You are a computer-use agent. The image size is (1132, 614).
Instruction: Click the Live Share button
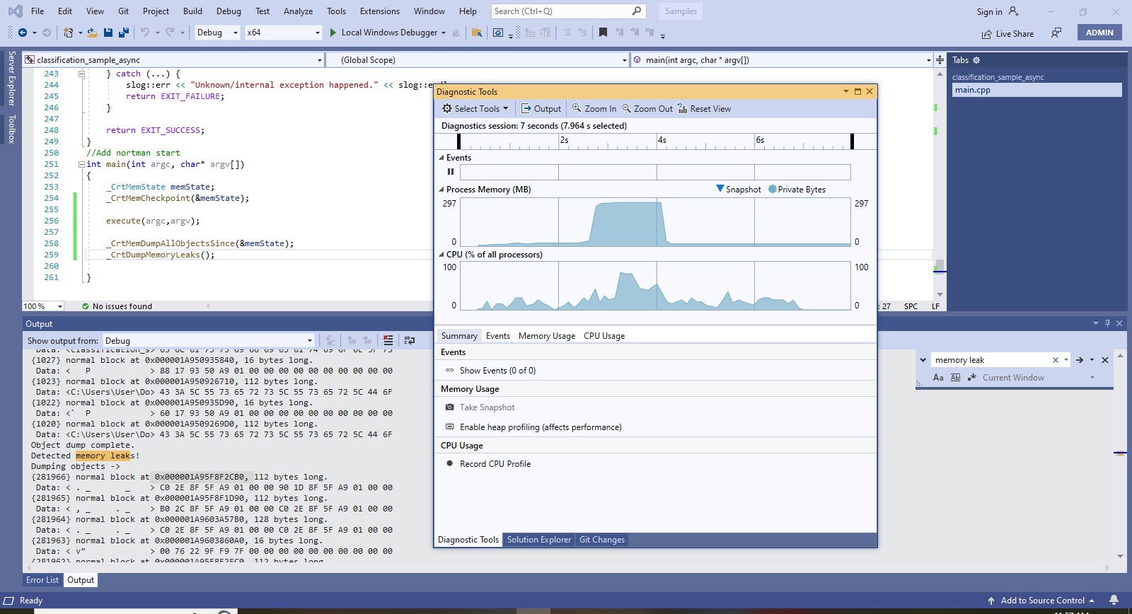[x=1007, y=34]
